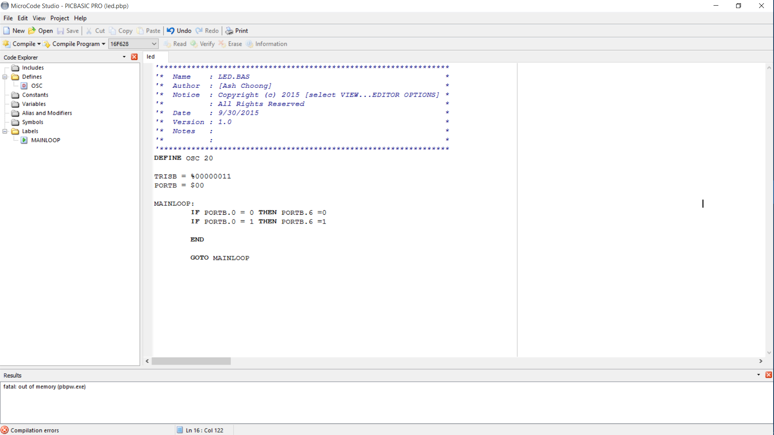Image resolution: width=774 pixels, height=435 pixels.
Task: Click the New file icon
Action: [x=6, y=30]
